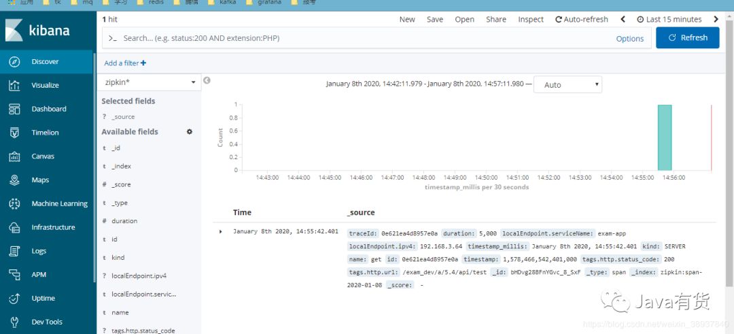Click the Visualize label in sidebar
Viewport: 734px width, 334px height.
click(x=45, y=85)
